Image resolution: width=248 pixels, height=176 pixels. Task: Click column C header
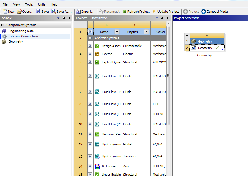coord(136,25)
